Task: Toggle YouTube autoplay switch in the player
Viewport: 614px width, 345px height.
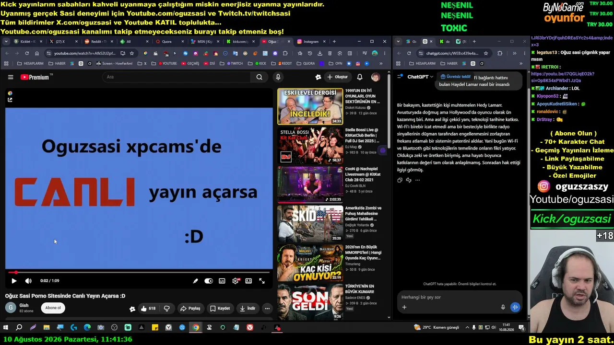Action: [x=209, y=281]
